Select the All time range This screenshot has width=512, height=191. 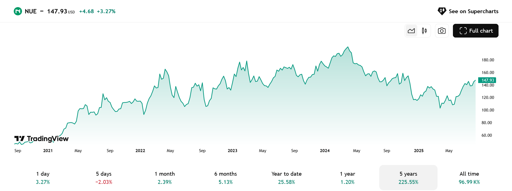(x=469, y=178)
